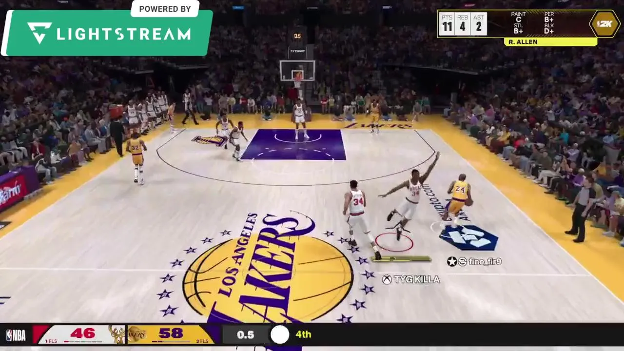Click the Lakers score 58
Screen dimensions: 624x351
(x=171, y=333)
